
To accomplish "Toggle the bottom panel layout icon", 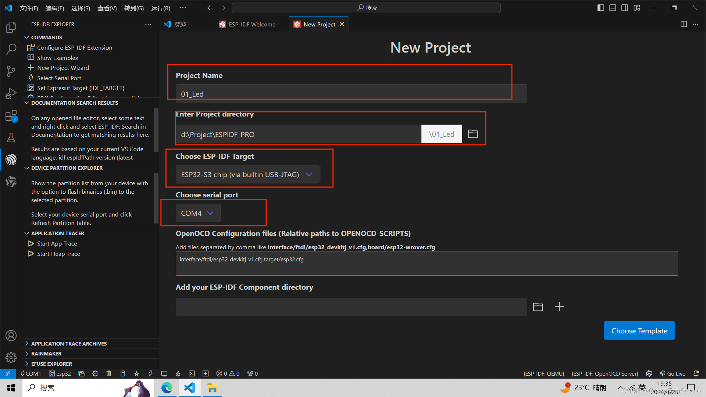I will (x=613, y=8).
